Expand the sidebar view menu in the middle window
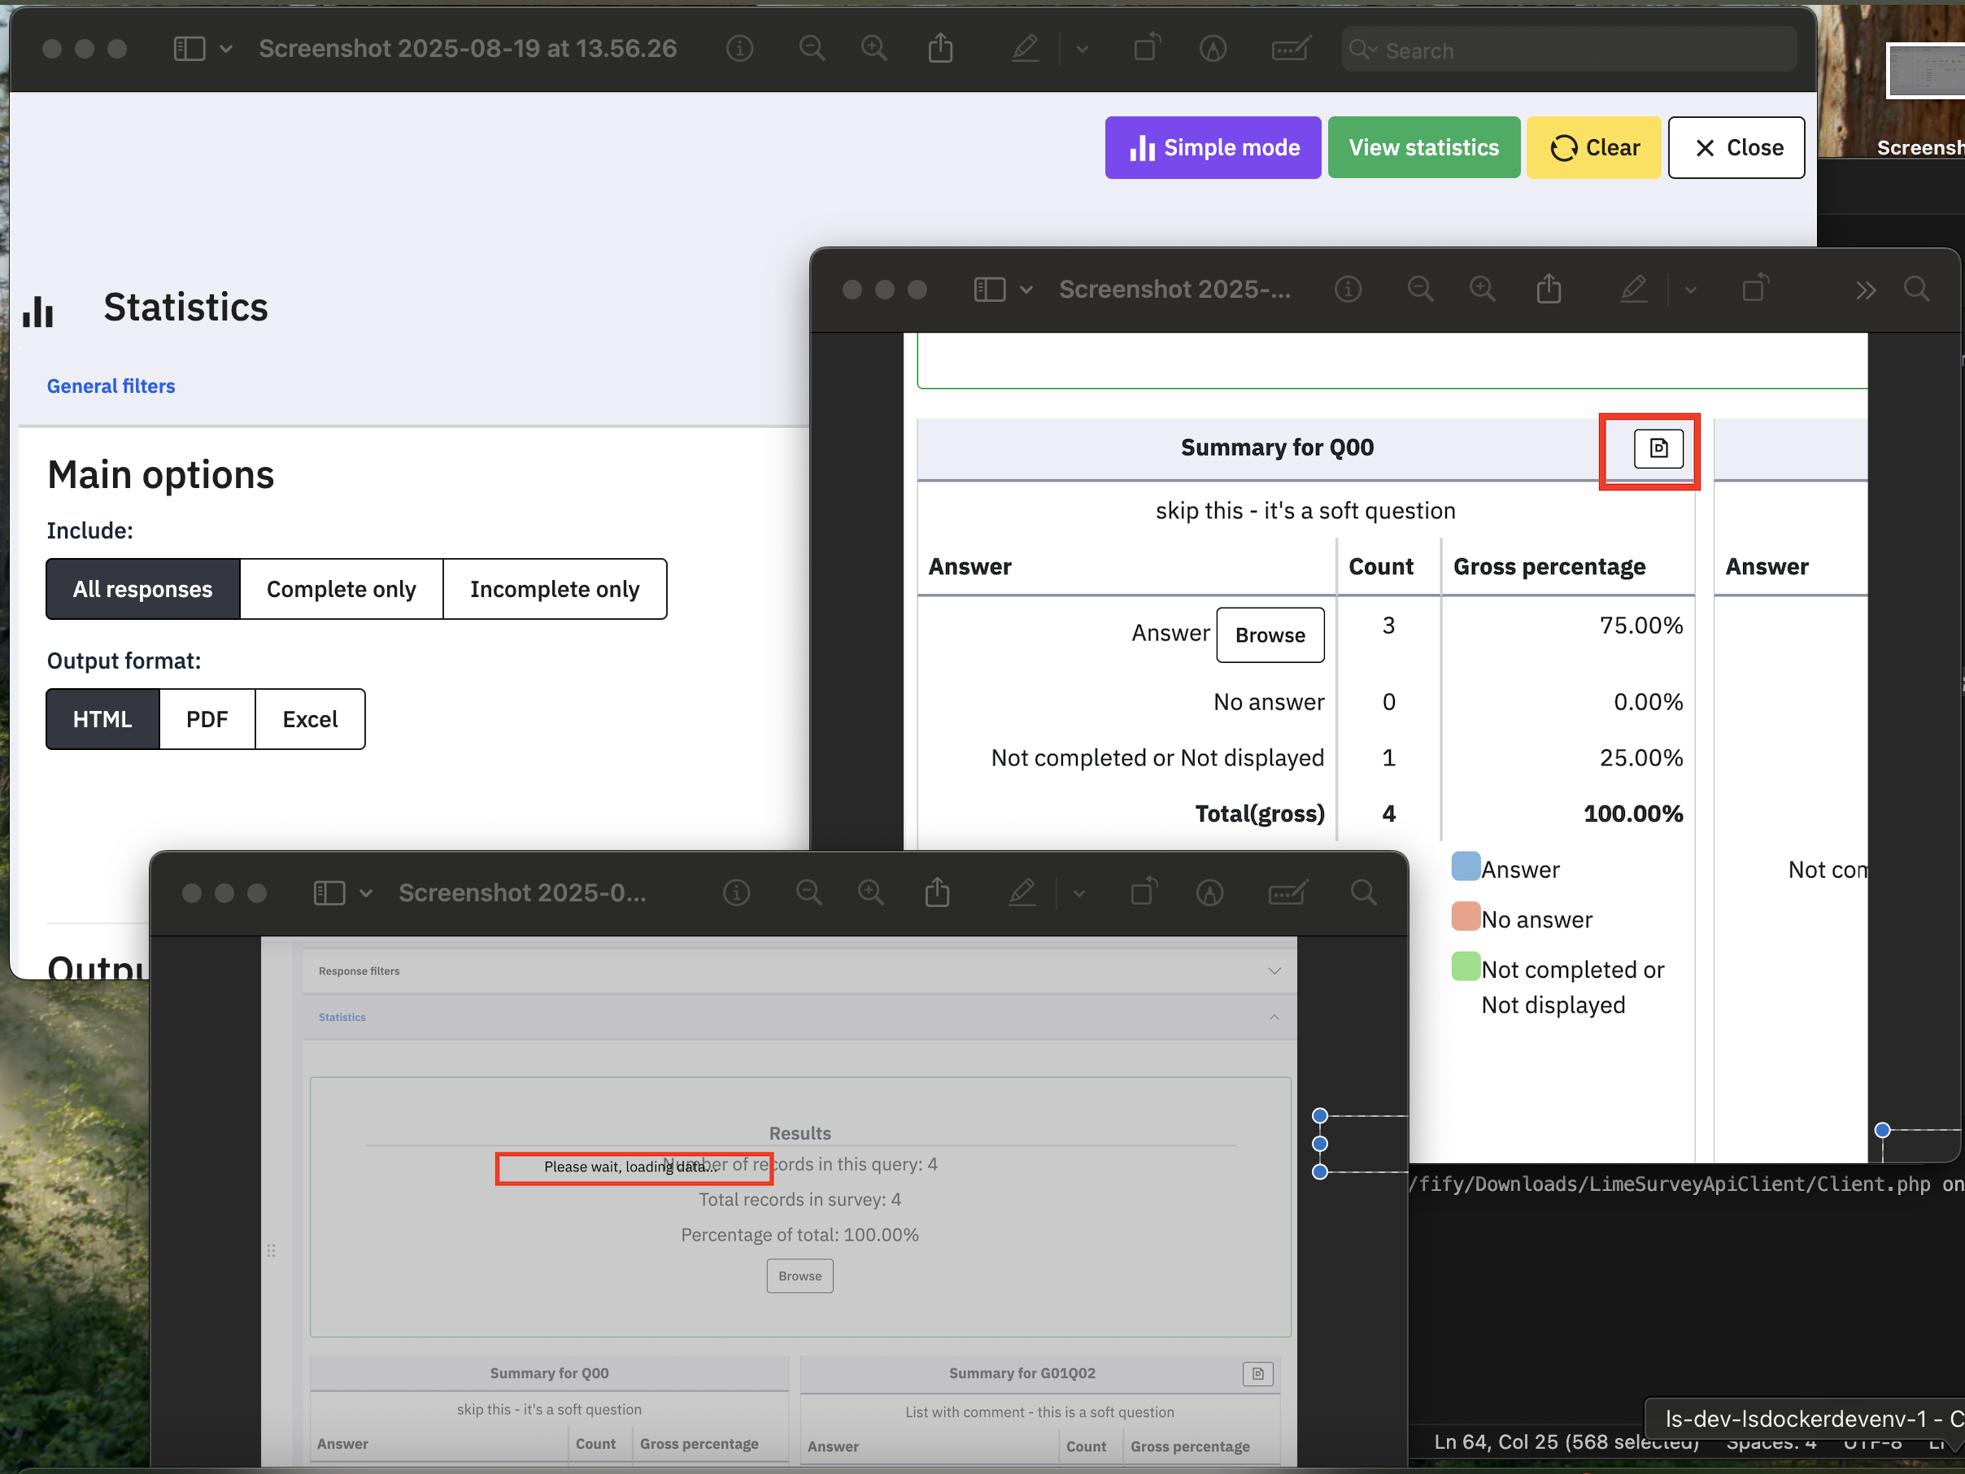 [1026, 290]
